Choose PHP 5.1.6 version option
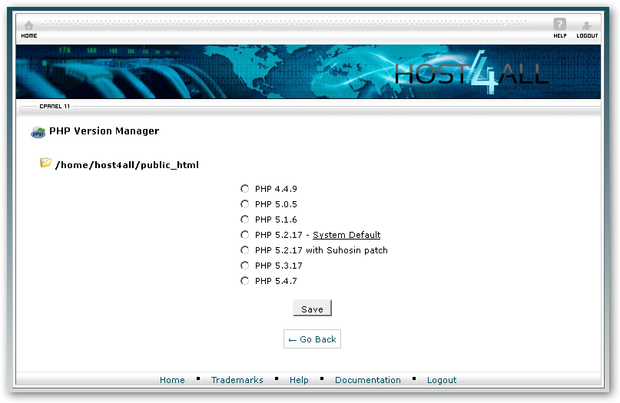 (245, 220)
